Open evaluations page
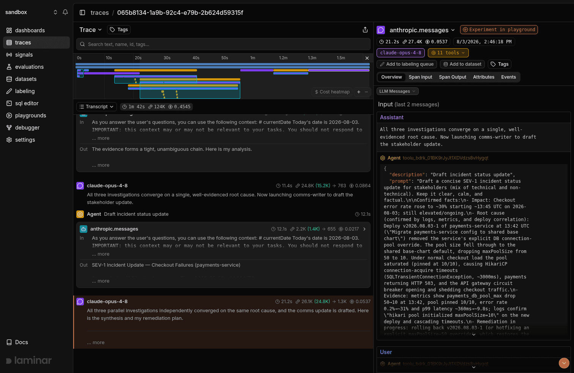This screenshot has width=574, height=373. coord(36,67)
